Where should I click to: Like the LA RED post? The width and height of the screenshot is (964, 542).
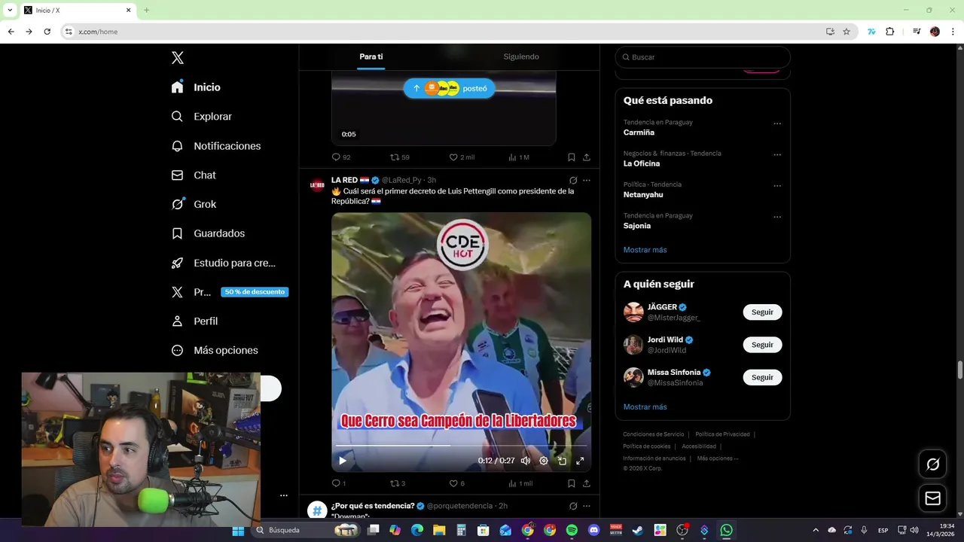click(x=456, y=483)
